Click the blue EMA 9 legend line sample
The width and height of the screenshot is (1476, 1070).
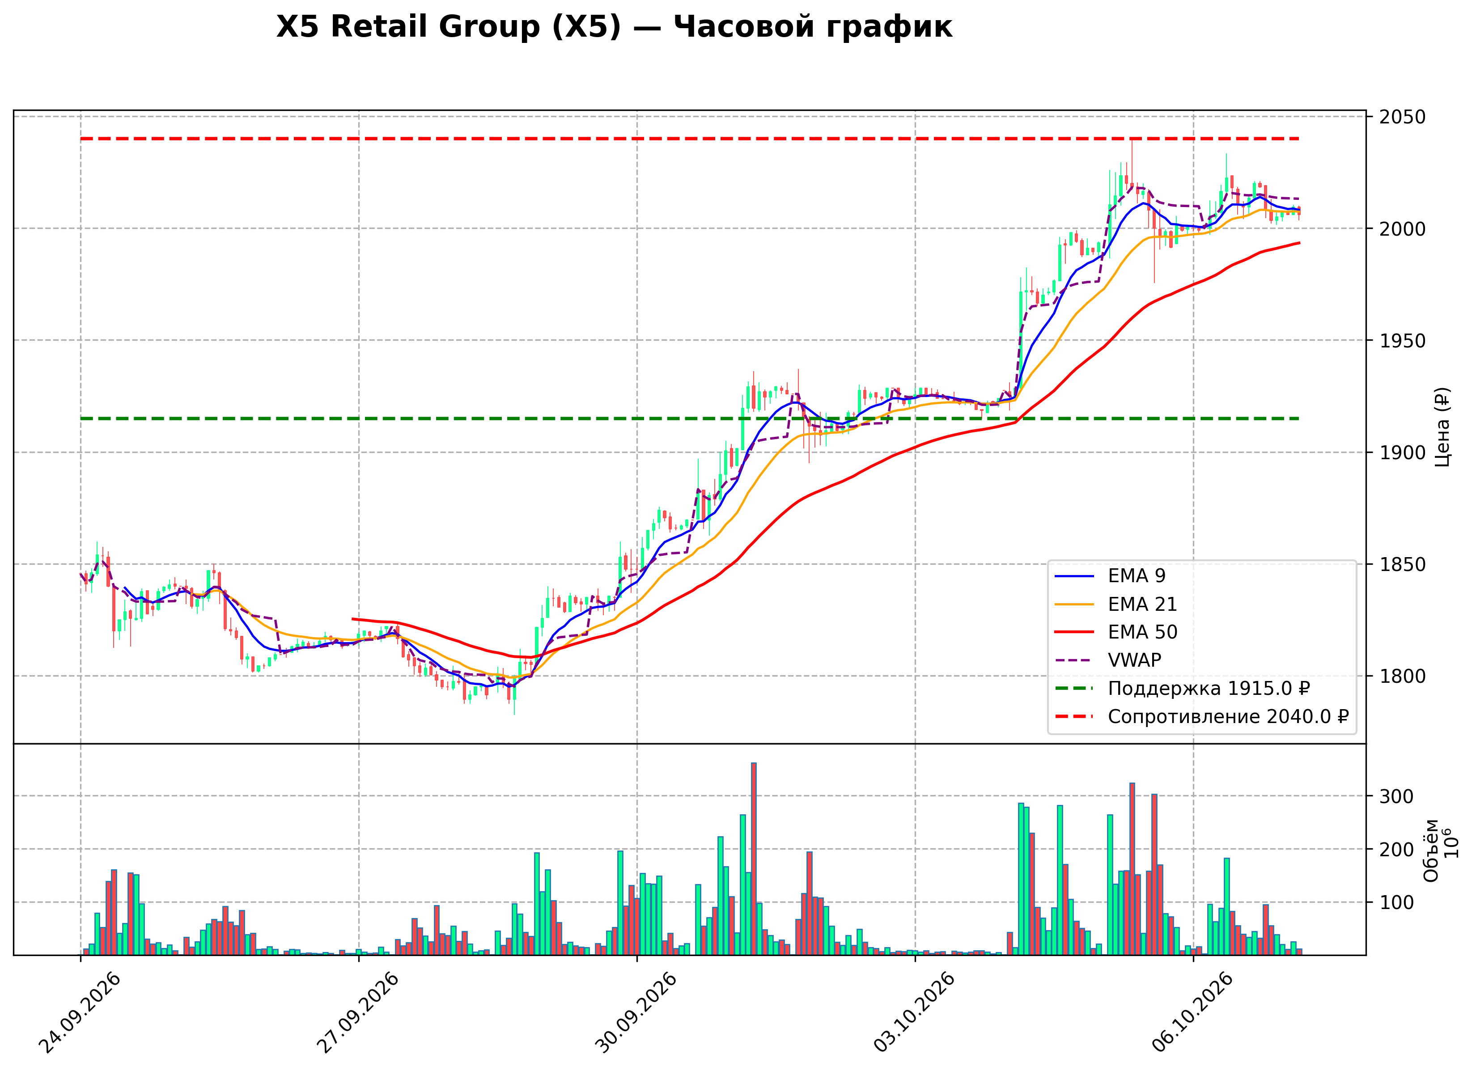pyautogui.click(x=1074, y=576)
